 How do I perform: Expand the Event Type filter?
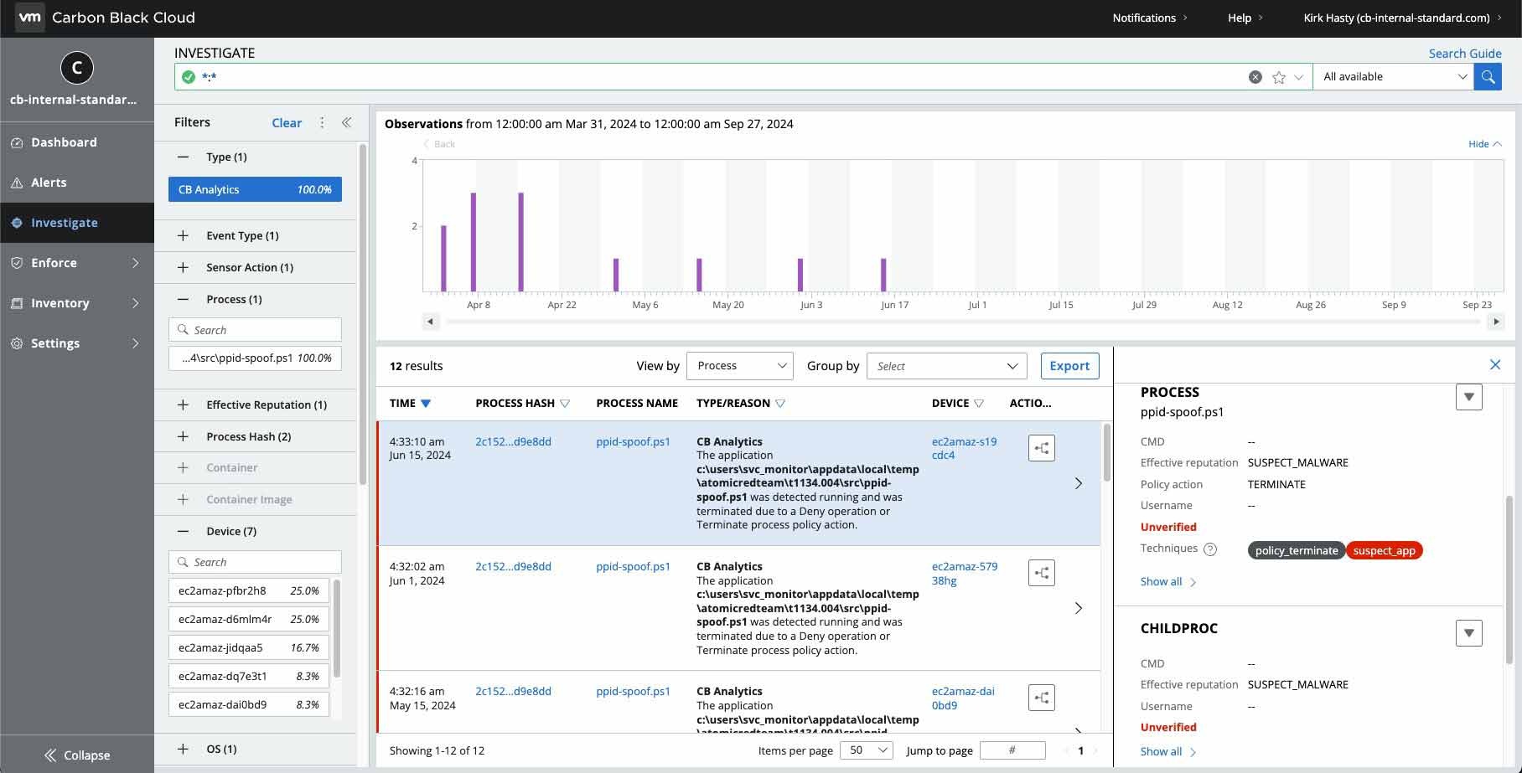pyautogui.click(x=183, y=235)
